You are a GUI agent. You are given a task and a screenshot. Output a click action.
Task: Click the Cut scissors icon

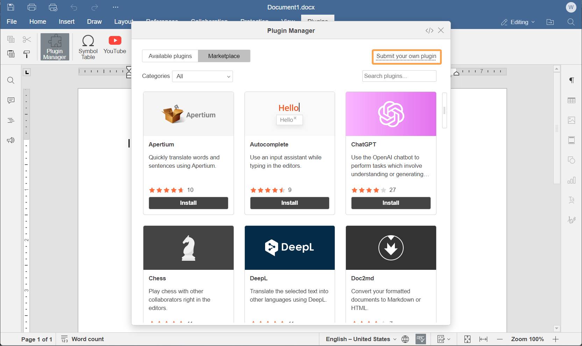[27, 39]
